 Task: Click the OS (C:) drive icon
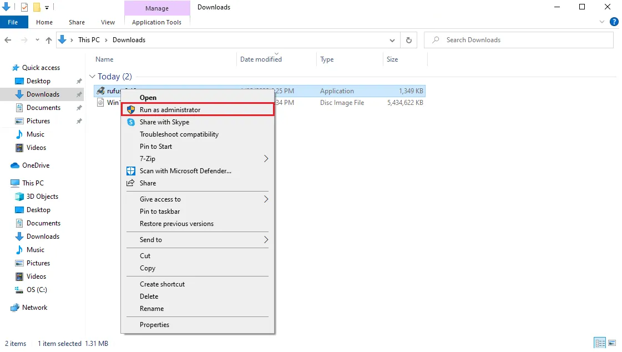[x=19, y=290]
